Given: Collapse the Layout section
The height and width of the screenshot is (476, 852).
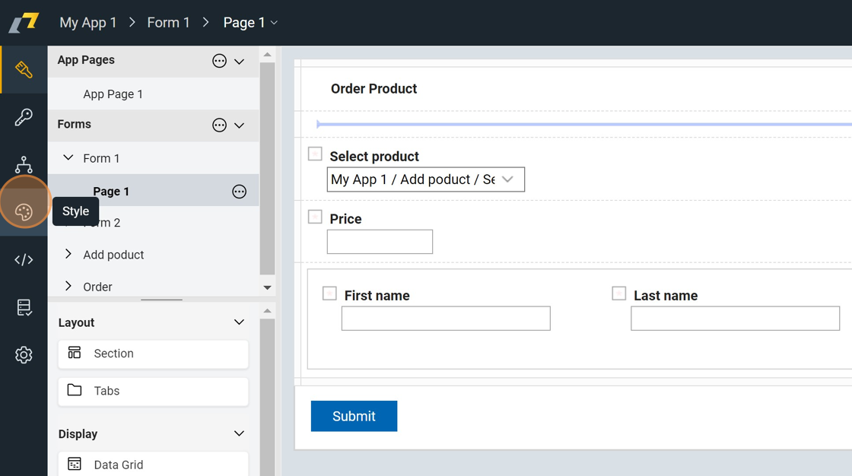Looking at the screenshot, I should [x=239, y=322].
